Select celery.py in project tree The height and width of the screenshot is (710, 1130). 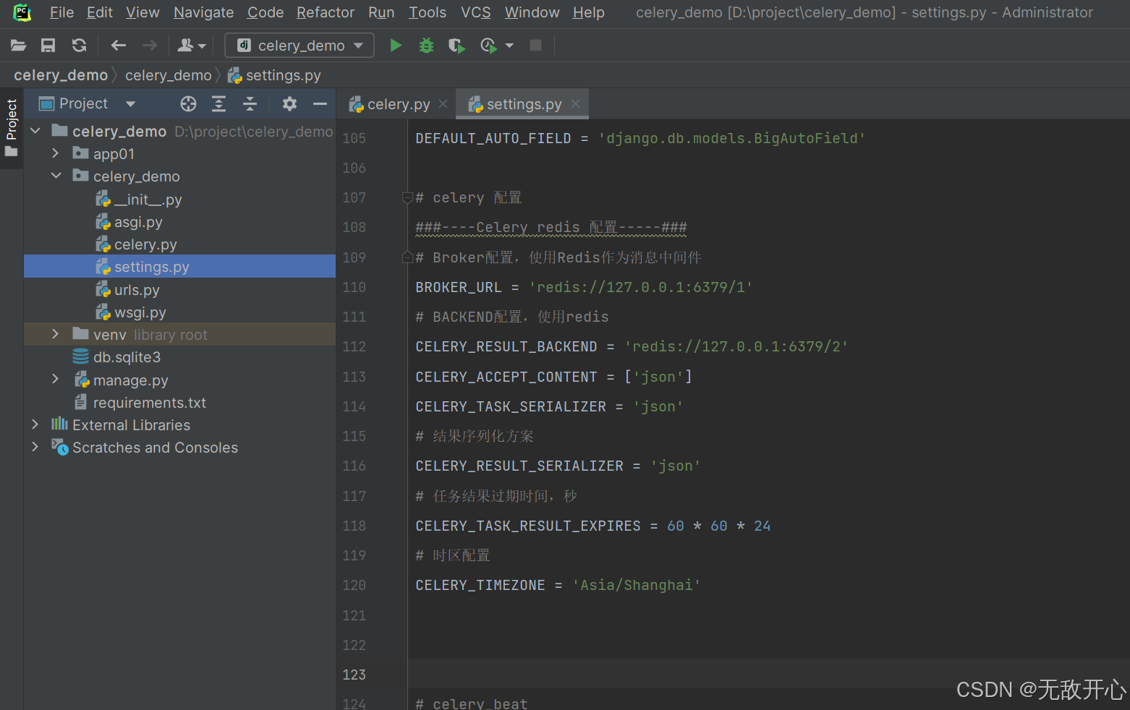point(136,244)
